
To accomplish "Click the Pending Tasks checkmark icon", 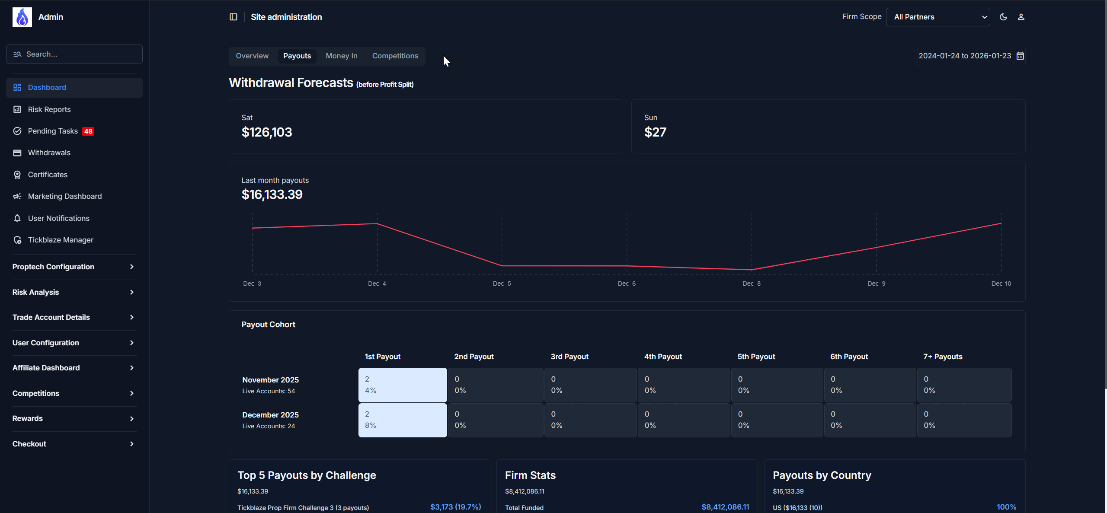I will click(17, 131).
